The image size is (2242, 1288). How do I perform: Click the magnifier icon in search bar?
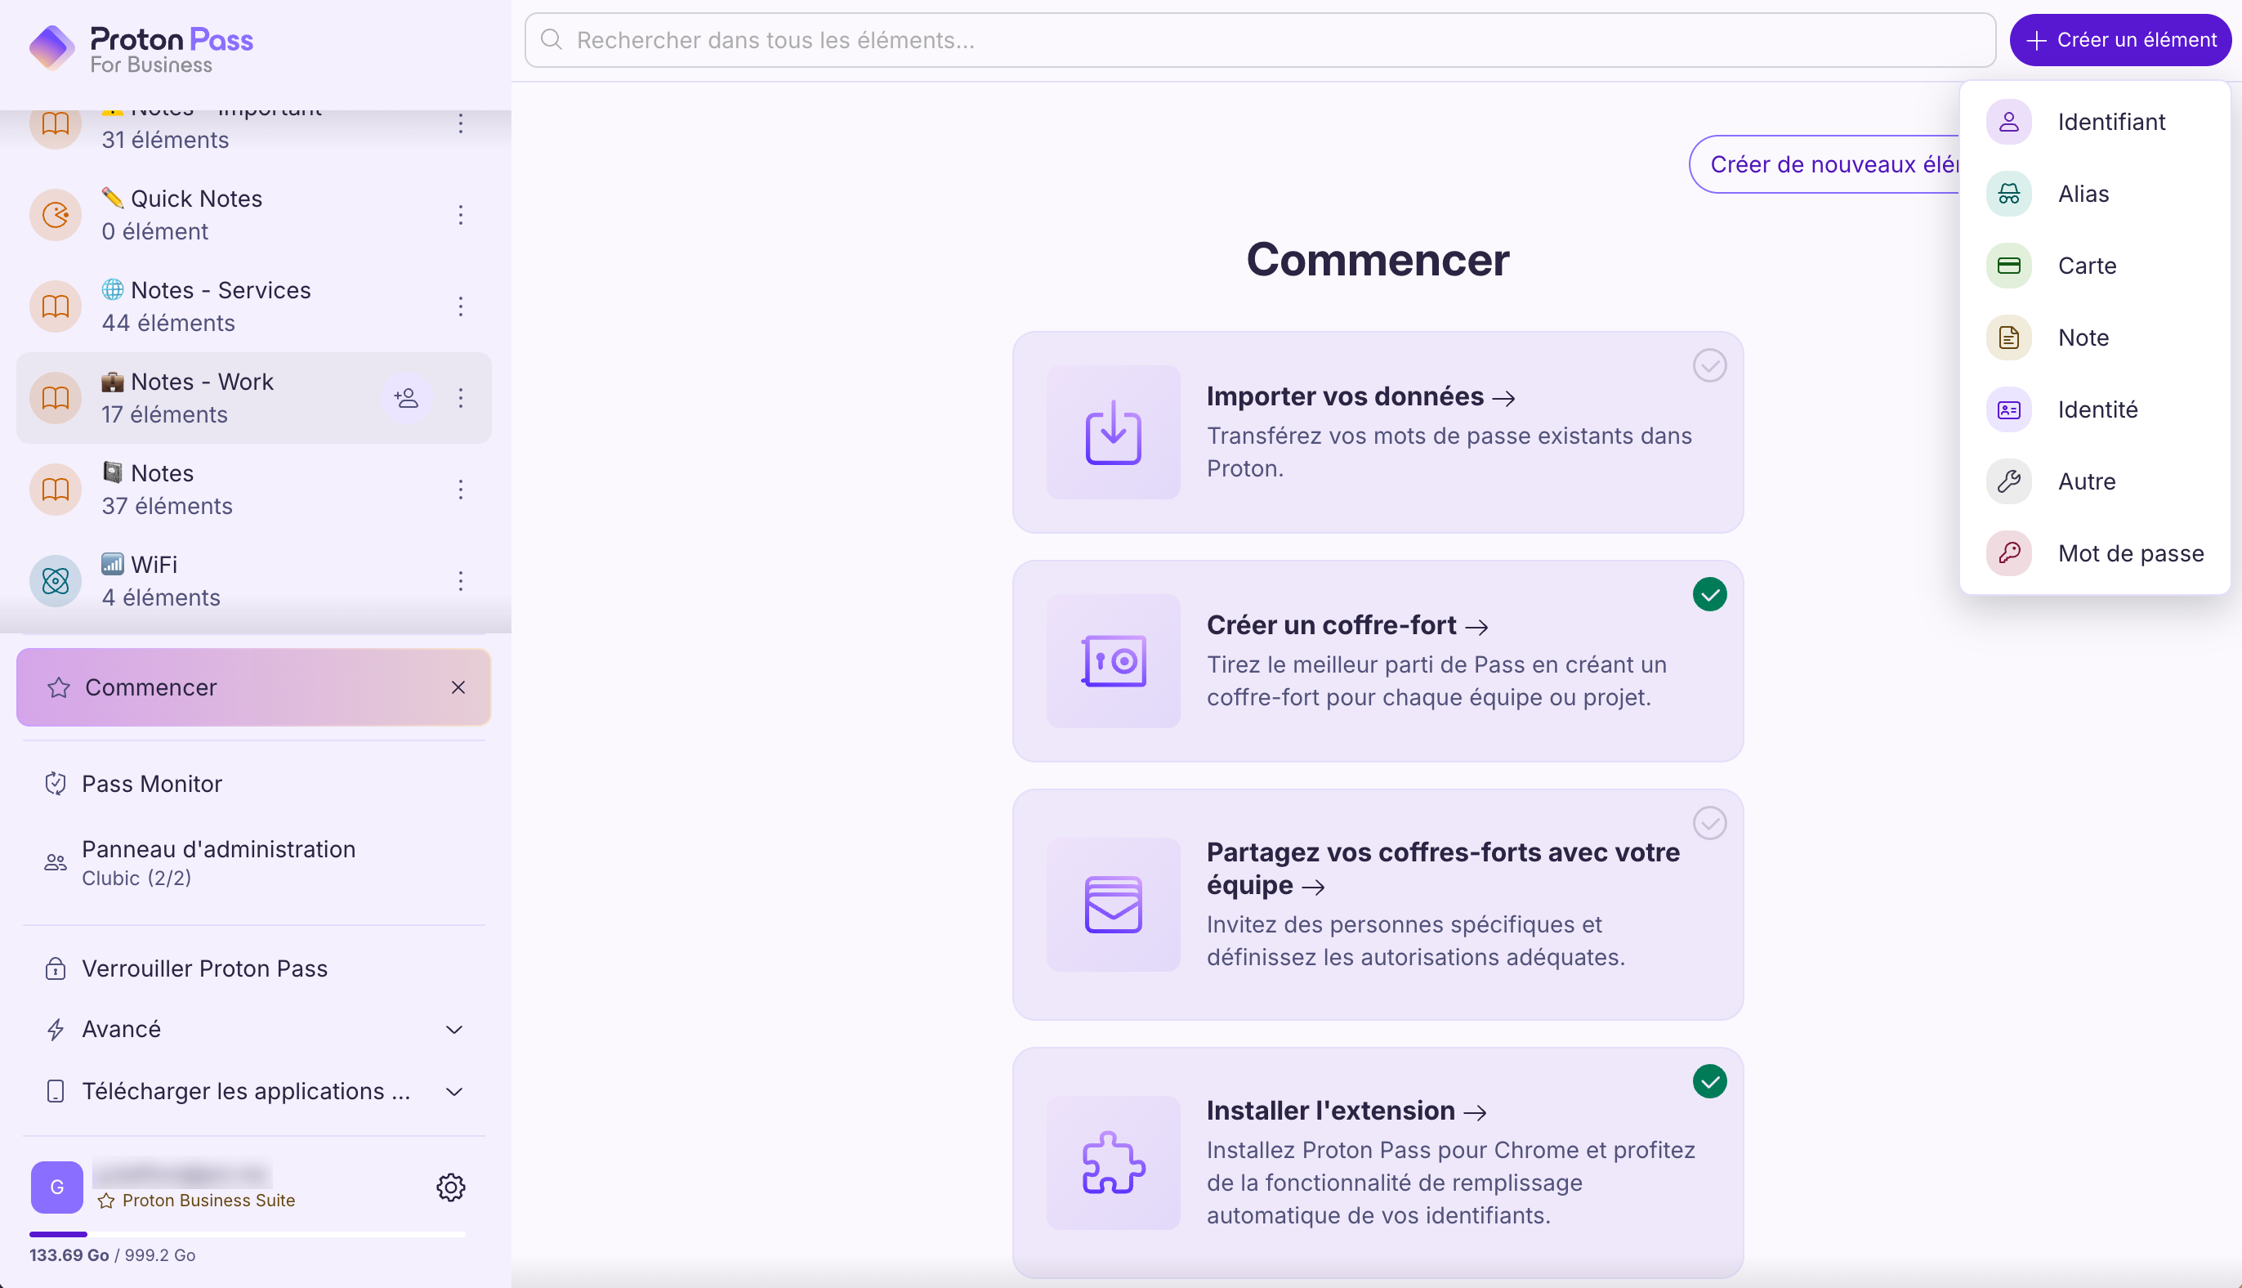[x=551, y=40]
